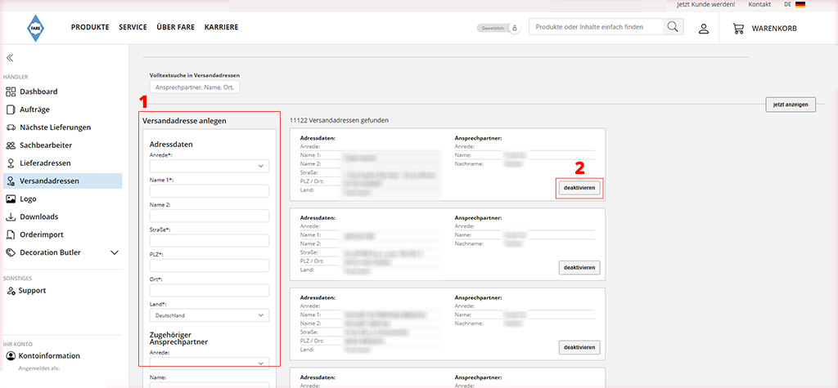This screenshot has width=838, height=388.
Task: Click the search magnifier icon
Action: pyautogui.click(x=672, y=27)
